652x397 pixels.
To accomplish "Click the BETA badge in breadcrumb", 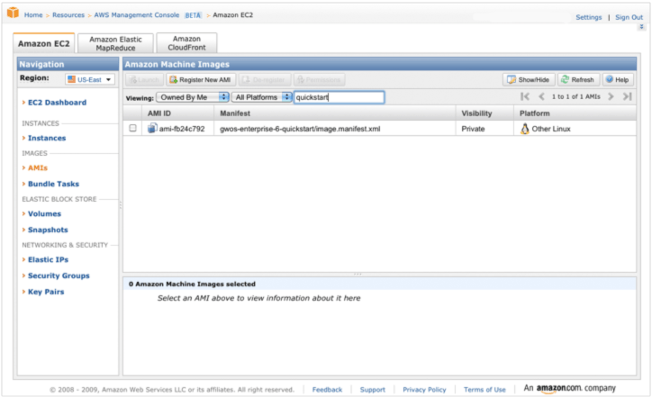I will click(x=193, y=15).
